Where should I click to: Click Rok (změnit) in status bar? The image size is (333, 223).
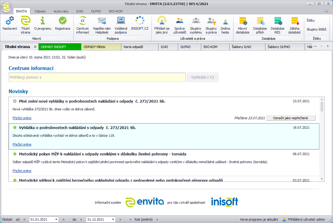[x=143, y=220]
